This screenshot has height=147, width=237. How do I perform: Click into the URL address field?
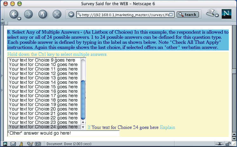[x=125, y=15]
